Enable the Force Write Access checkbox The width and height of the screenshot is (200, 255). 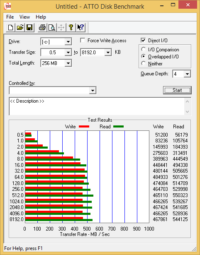(83, 40)
